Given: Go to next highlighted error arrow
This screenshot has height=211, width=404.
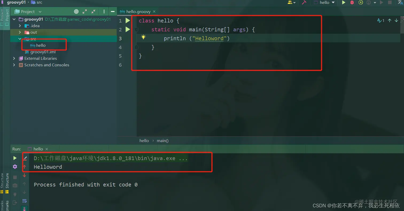Looking at the screenshot, I should 396,20.
